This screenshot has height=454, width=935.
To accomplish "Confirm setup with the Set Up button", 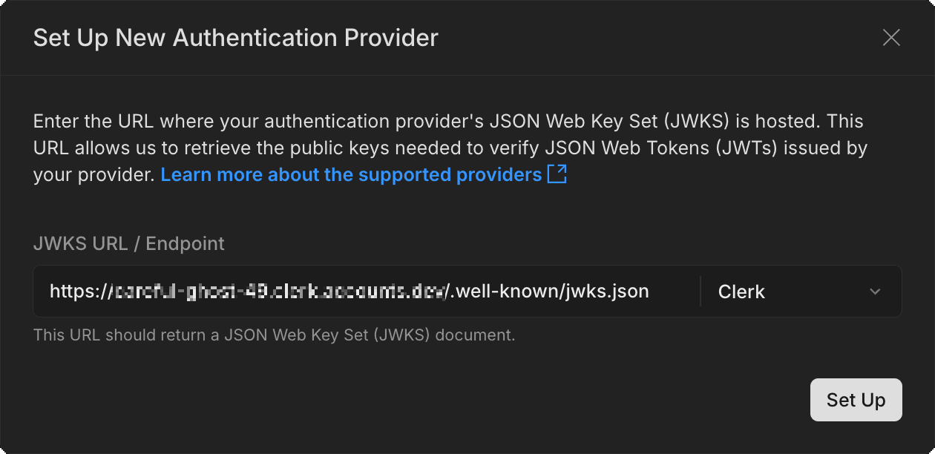I will point(856,400).
